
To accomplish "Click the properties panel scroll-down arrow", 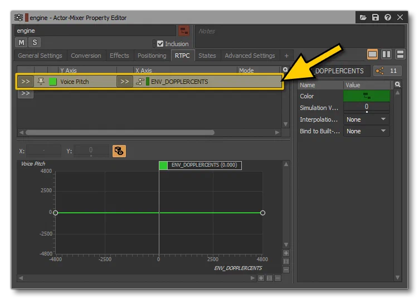I will 398,278.
